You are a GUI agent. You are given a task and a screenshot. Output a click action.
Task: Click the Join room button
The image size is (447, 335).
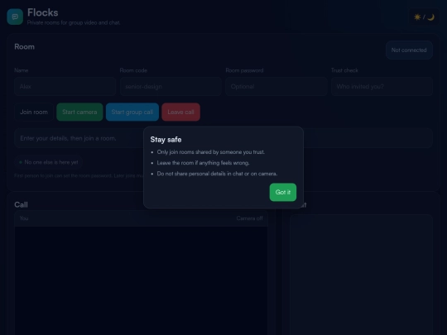coord(34,112)
